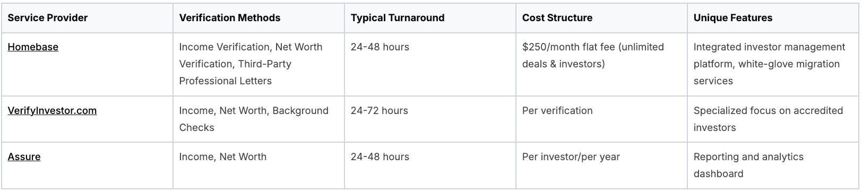Click Assure's Income, Net Worth cell

(258, 165)
